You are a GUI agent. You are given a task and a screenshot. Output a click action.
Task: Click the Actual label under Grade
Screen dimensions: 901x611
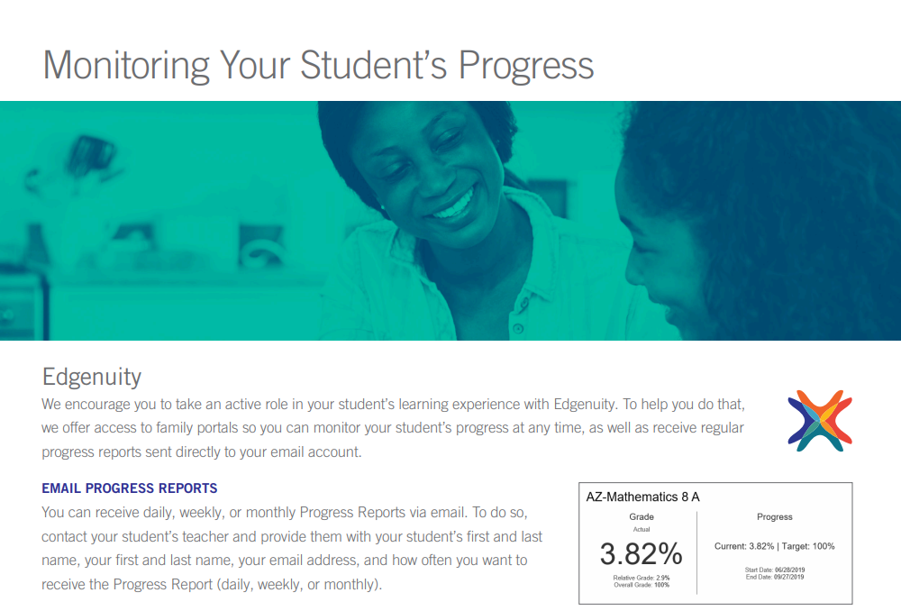pos(642,529)
